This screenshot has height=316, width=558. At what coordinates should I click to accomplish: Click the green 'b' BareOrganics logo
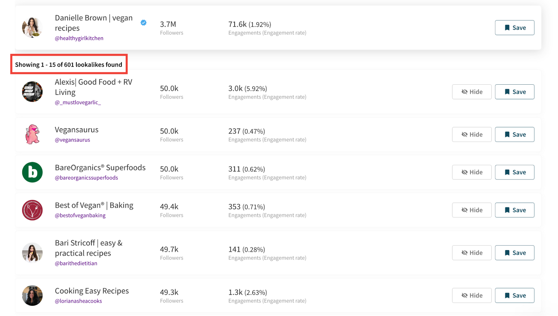32,172
